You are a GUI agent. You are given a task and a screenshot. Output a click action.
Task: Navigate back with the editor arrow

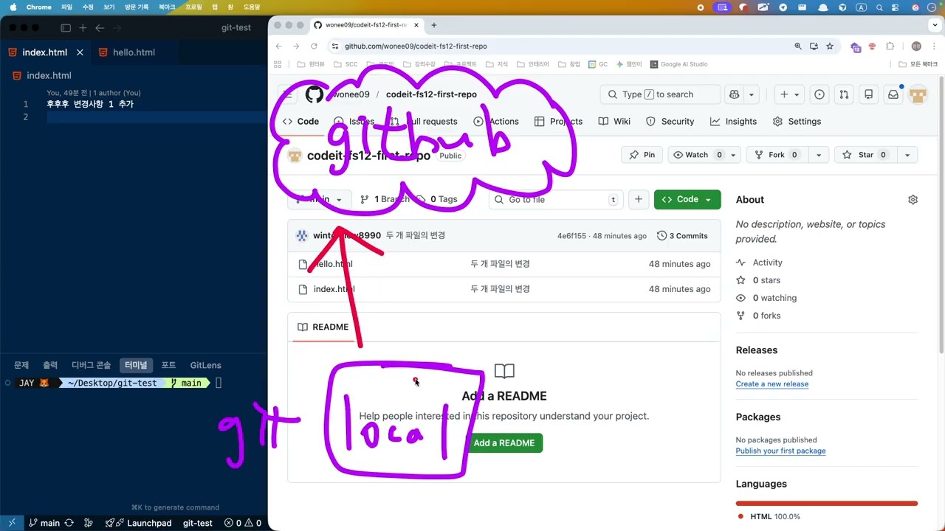pos(100,28)
